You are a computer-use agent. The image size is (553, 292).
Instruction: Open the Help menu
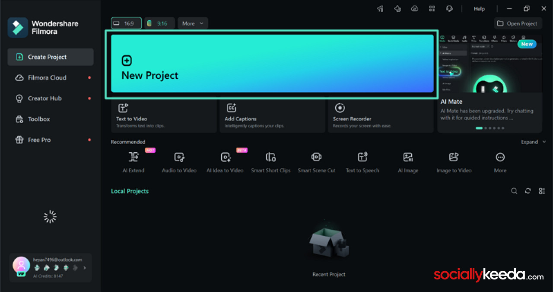[479, 9]
